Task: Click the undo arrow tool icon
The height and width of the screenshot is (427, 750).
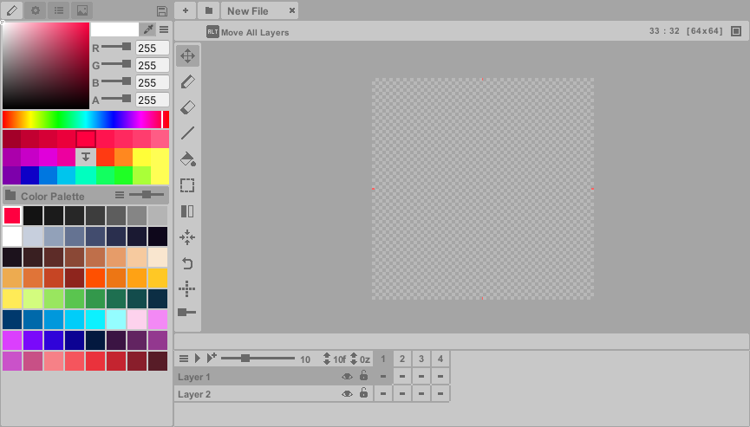Action: [187, 263]
